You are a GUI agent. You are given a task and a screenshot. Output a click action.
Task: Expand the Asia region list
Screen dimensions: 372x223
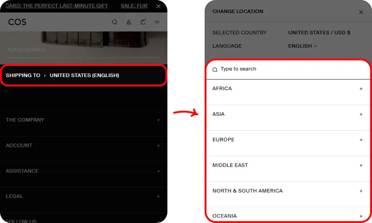coord(361,114)
